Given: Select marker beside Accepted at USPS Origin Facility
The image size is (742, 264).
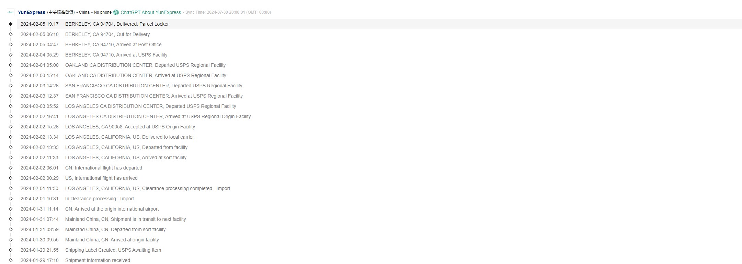Looking at the screenshot, I should point(11,127).
